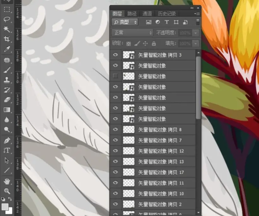
Task: Filter layers by shape layer icon
Action: 176,22
